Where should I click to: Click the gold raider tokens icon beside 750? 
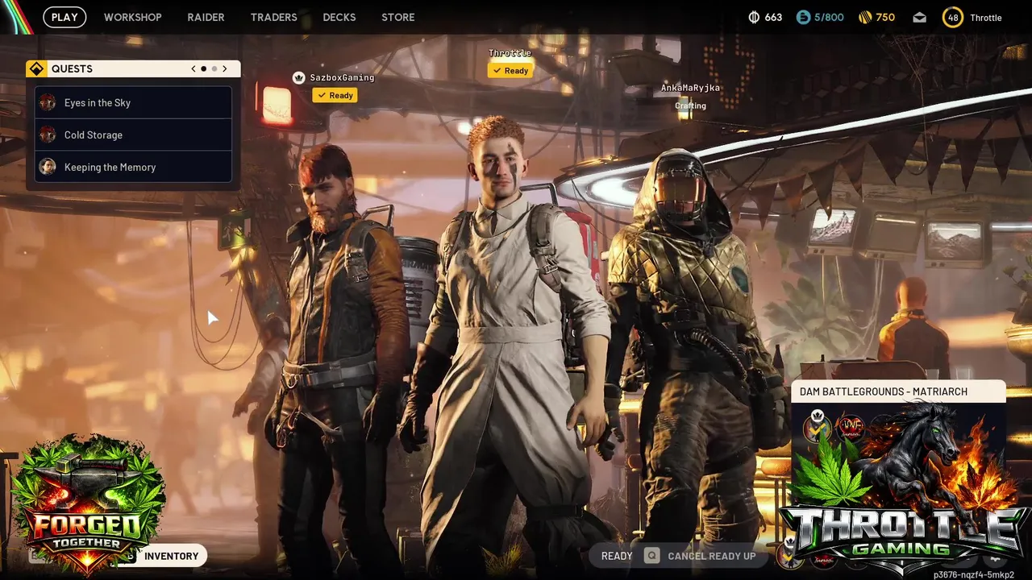point(863,17)
